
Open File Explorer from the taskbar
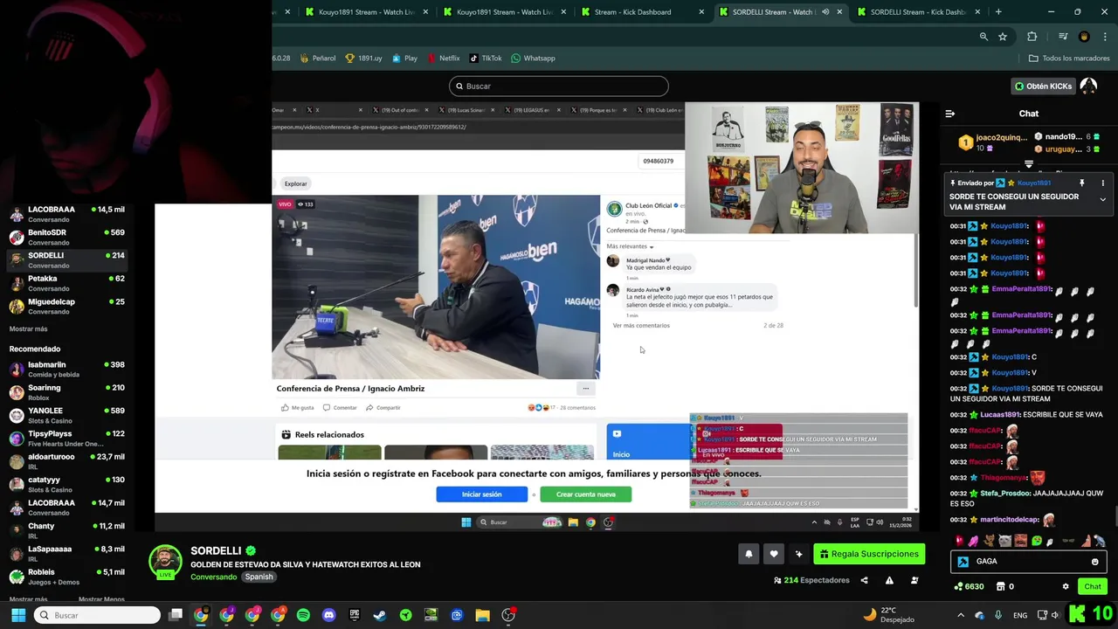[x=482, y=615]
